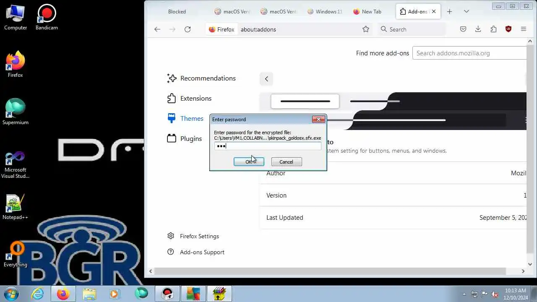The image size is (537, 302).
Task: Go back to themes list arrow
Action: pos(266,79)
